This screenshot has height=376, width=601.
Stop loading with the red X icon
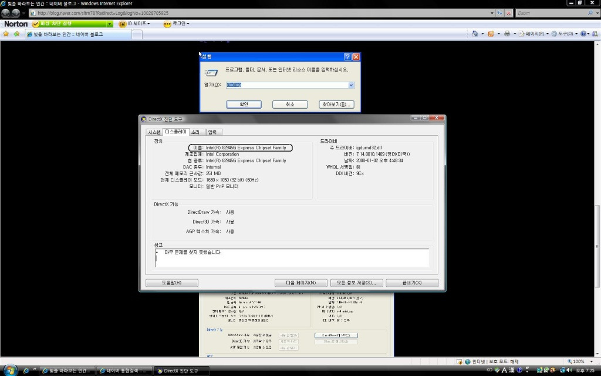tap(509, 13)
